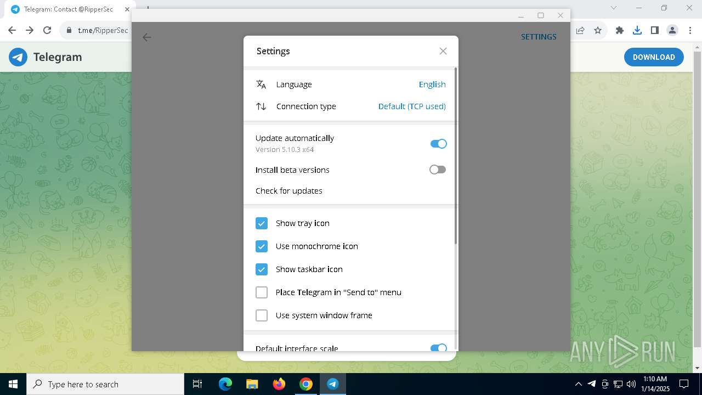Bookmark this page with the star icon

598,30
